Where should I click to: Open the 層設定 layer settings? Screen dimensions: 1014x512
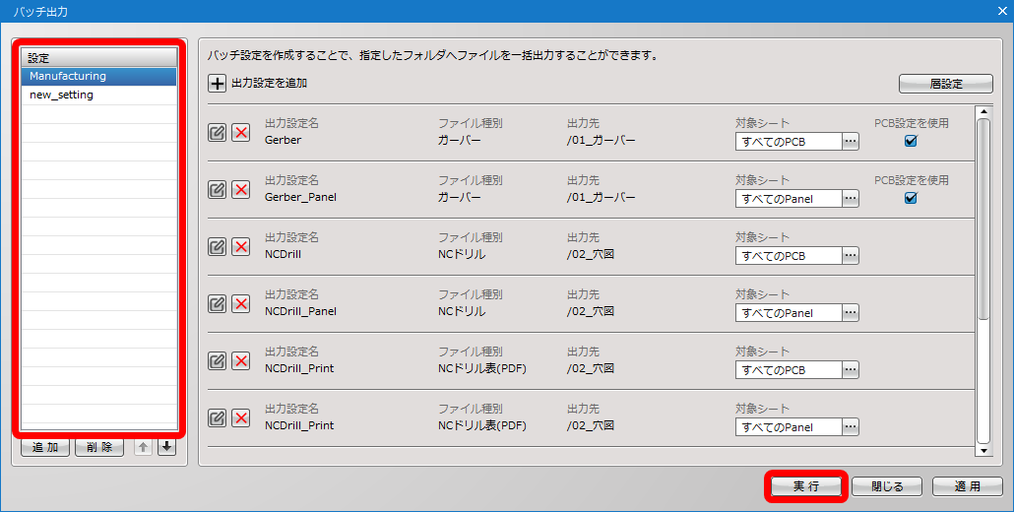coord(946,84)
